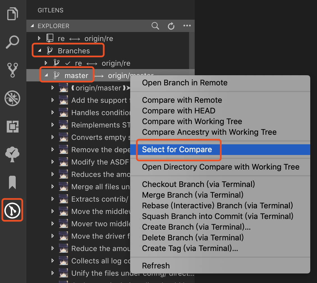Select the Collects all log co commit row
Image resolution: width=317 pixels, height=283 pixels.
pos(79,261)
